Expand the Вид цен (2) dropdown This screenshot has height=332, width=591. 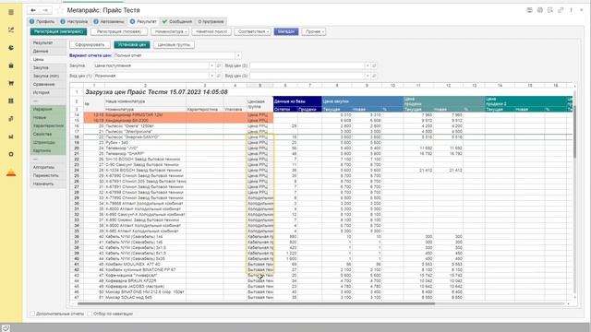tap(368, 65)
